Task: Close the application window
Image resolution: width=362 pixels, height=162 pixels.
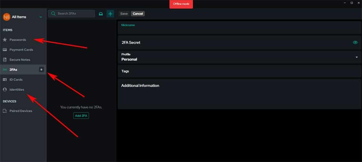Action: (358, 3)
